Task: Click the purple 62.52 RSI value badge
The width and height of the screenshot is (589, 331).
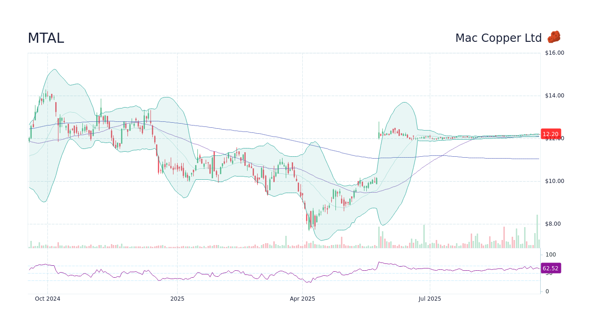Action: (x=551, y=268)
